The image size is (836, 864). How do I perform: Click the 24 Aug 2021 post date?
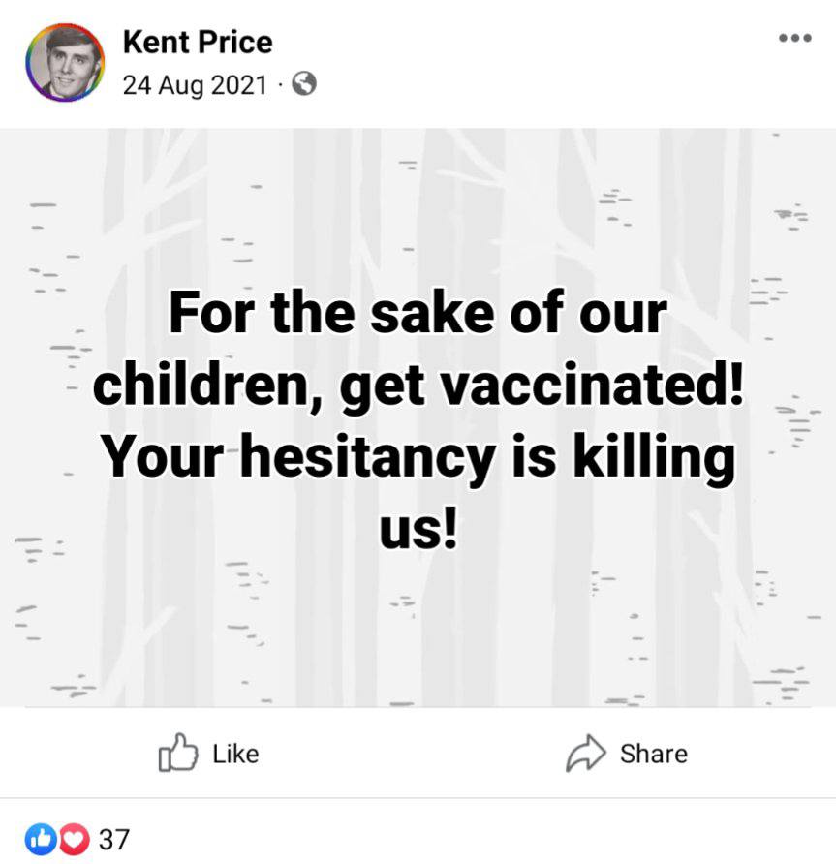[x=194, y=85]
